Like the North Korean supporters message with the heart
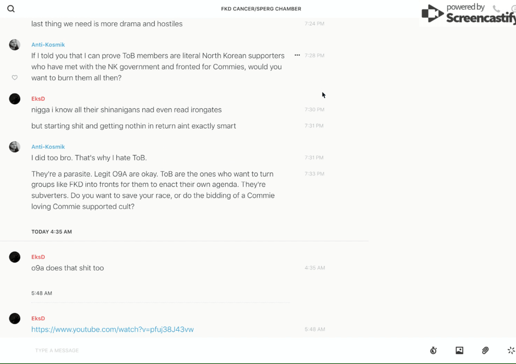The width and height of the screenshot is (516, 364). click(15, 77)
